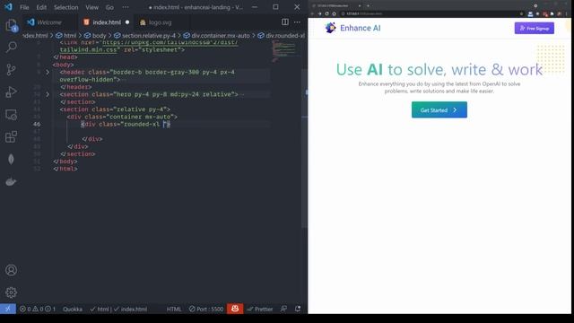Image resolution: width=574 pixels, height=323 pixels.
Task: Open the Remote Explorer view
Action: pos(12,115)
